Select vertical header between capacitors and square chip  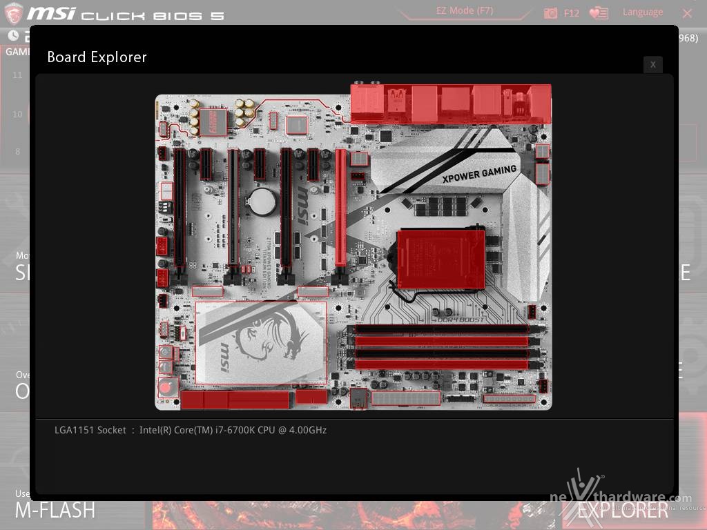(x=273, y=120)
